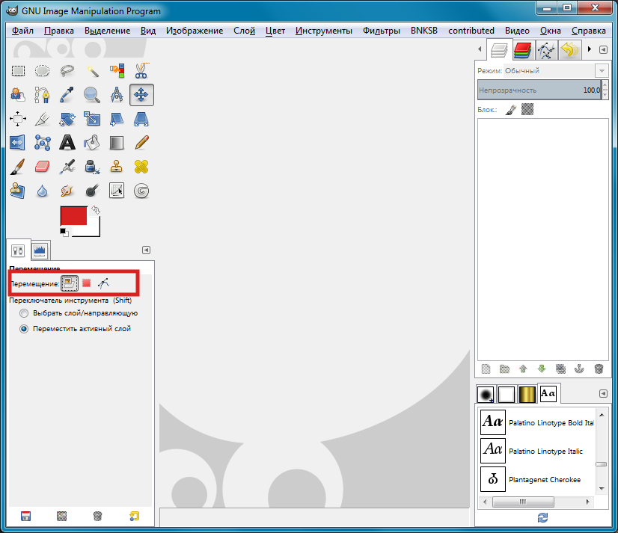Select the Ink tool

pyautogui.click(x=92, y=167)
